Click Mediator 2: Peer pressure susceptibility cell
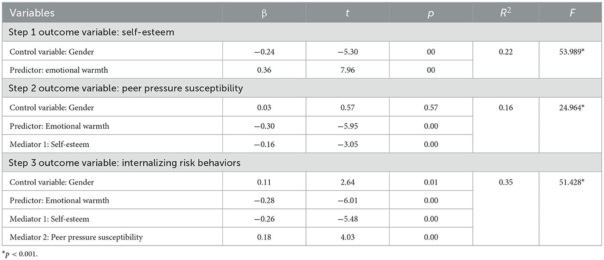The image size is (604, 260). pyautogui.click(x=76, y=237)
